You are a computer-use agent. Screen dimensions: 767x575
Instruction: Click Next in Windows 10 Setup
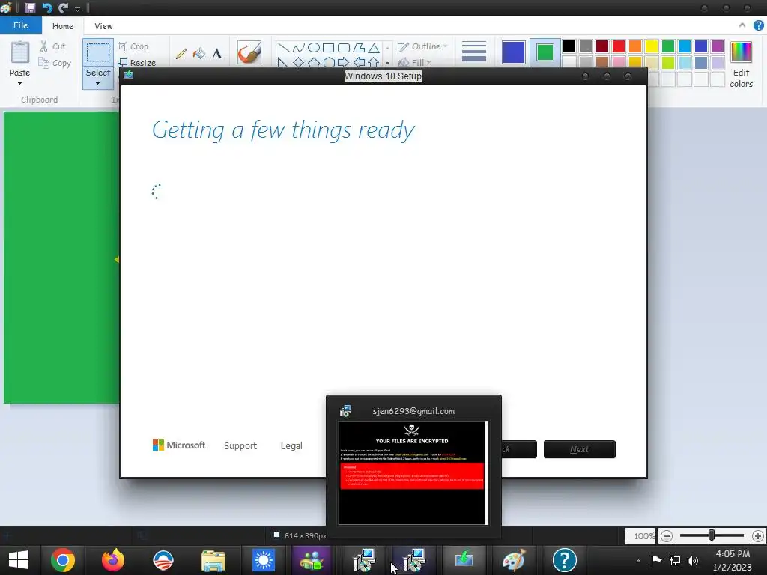click(x=580, y=449)
